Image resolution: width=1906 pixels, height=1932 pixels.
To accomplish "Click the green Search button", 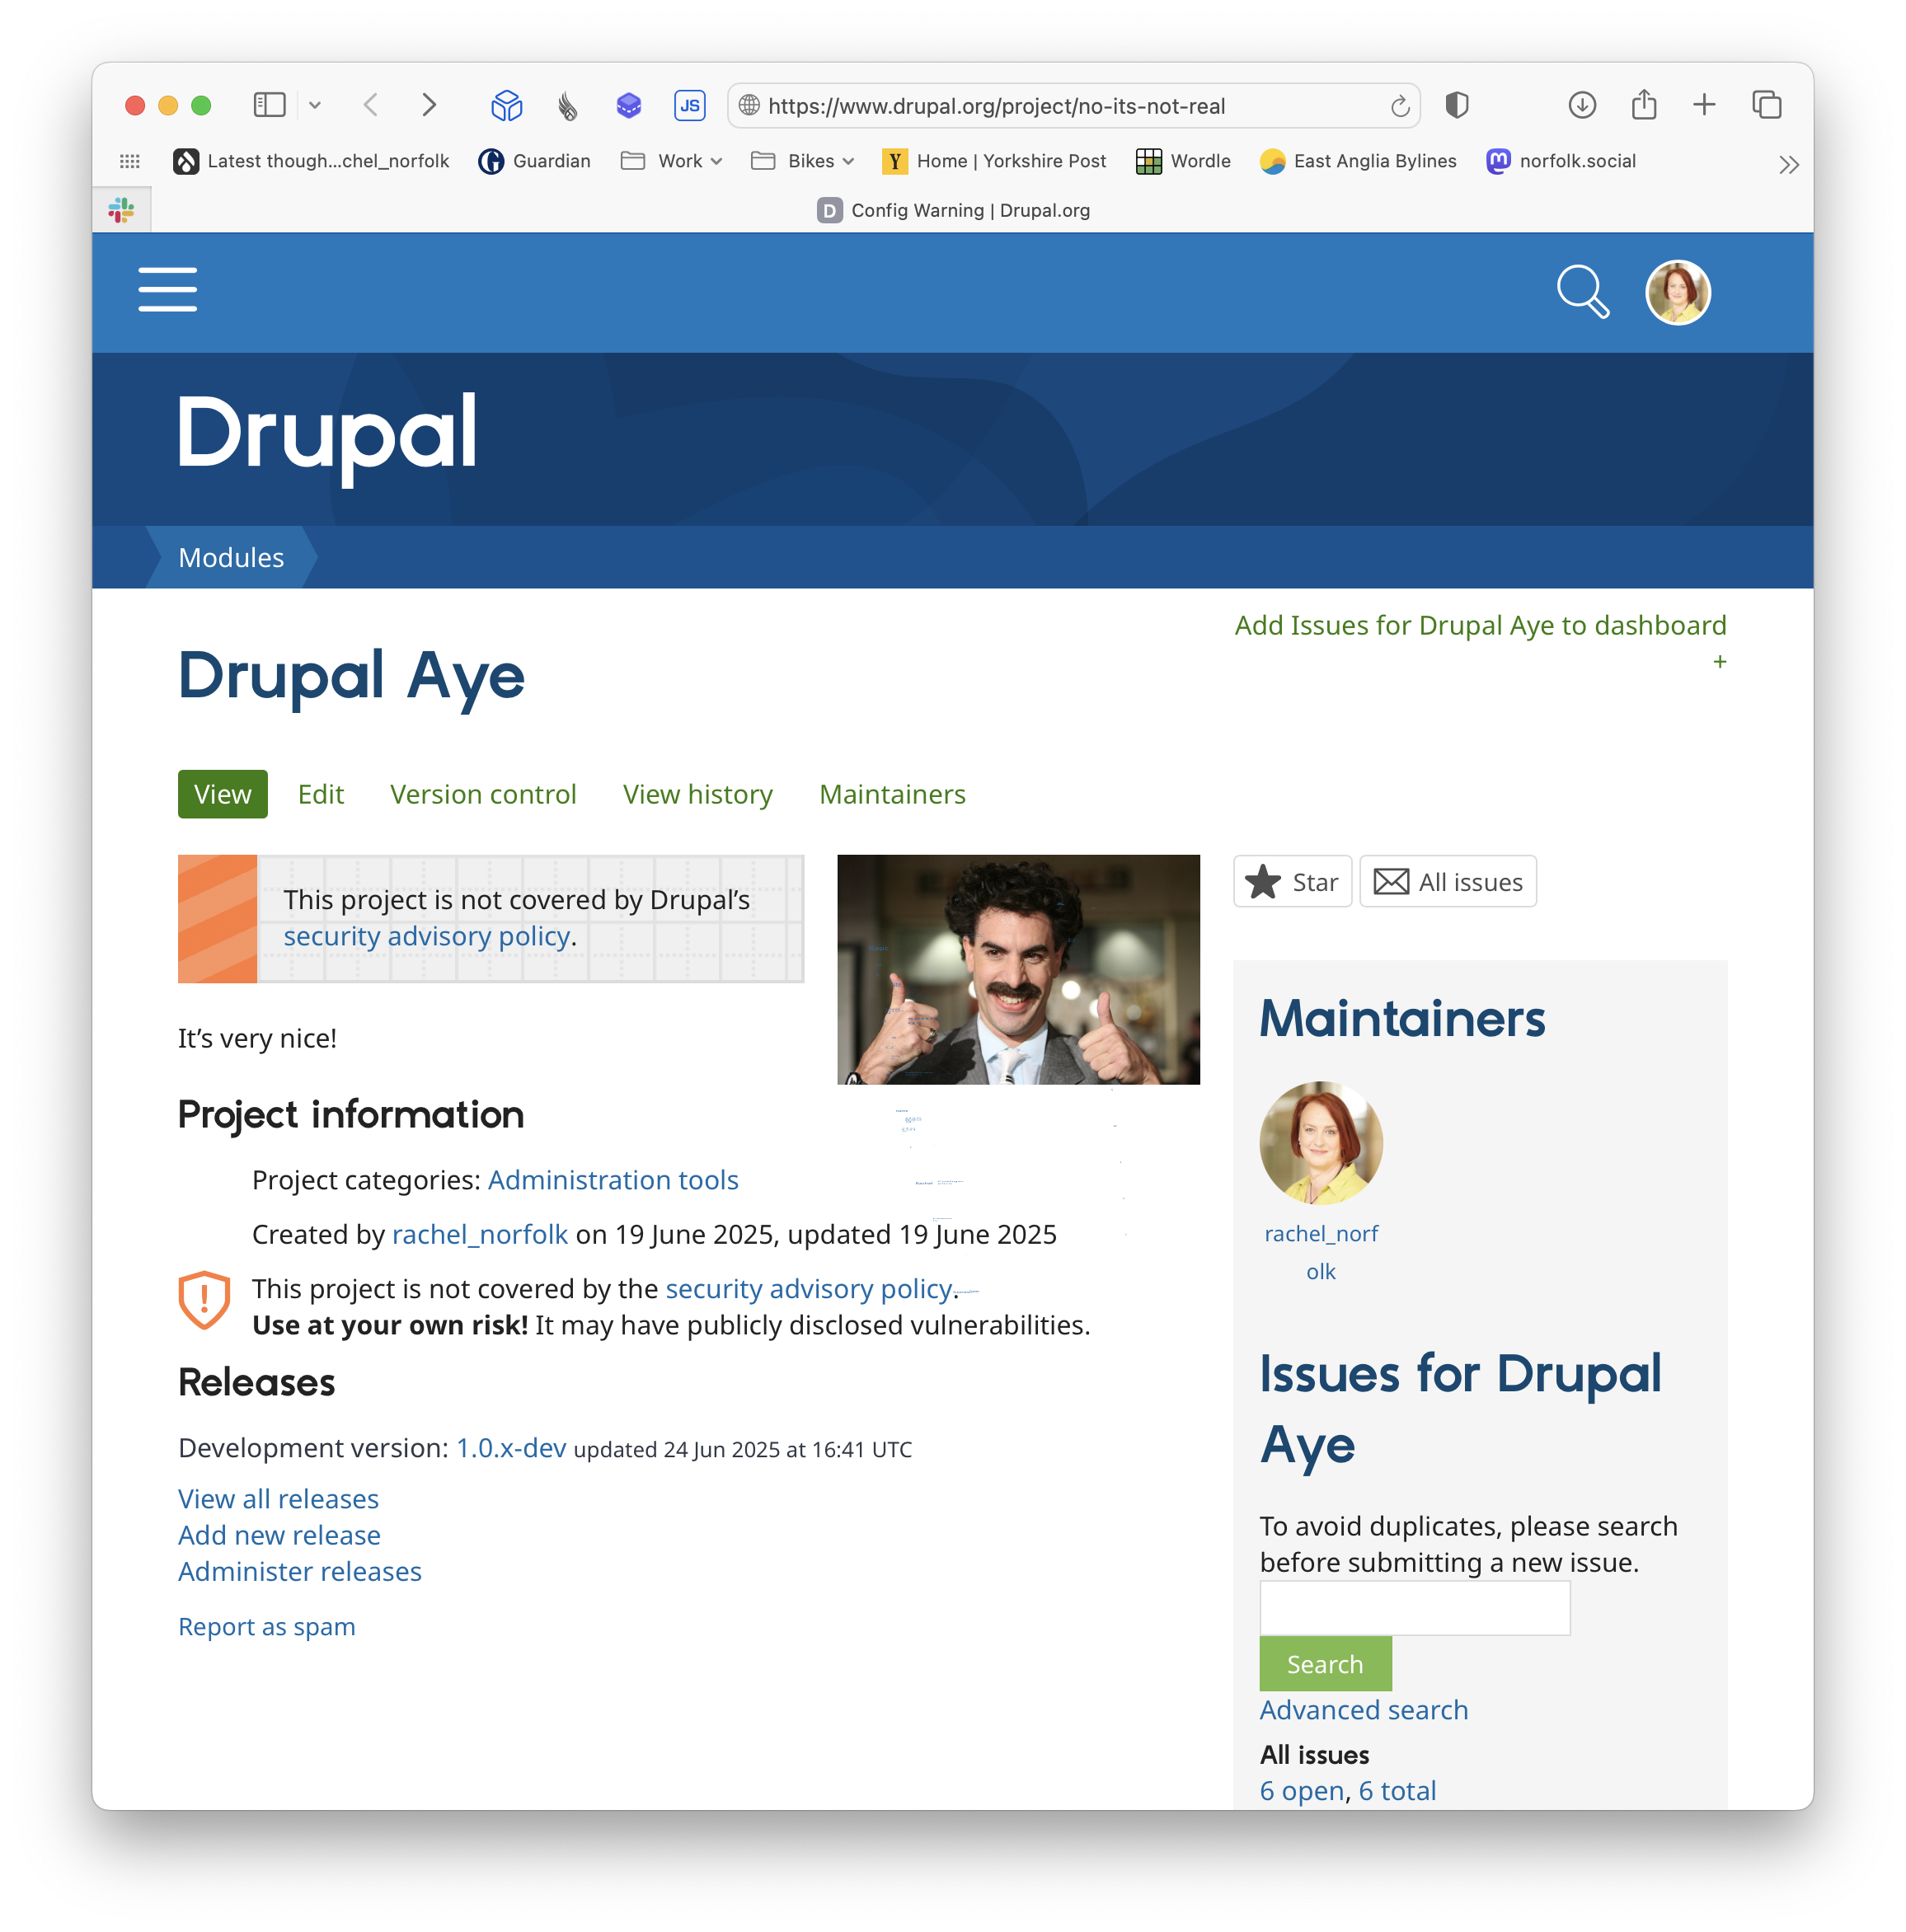I will (1324, 1664).
